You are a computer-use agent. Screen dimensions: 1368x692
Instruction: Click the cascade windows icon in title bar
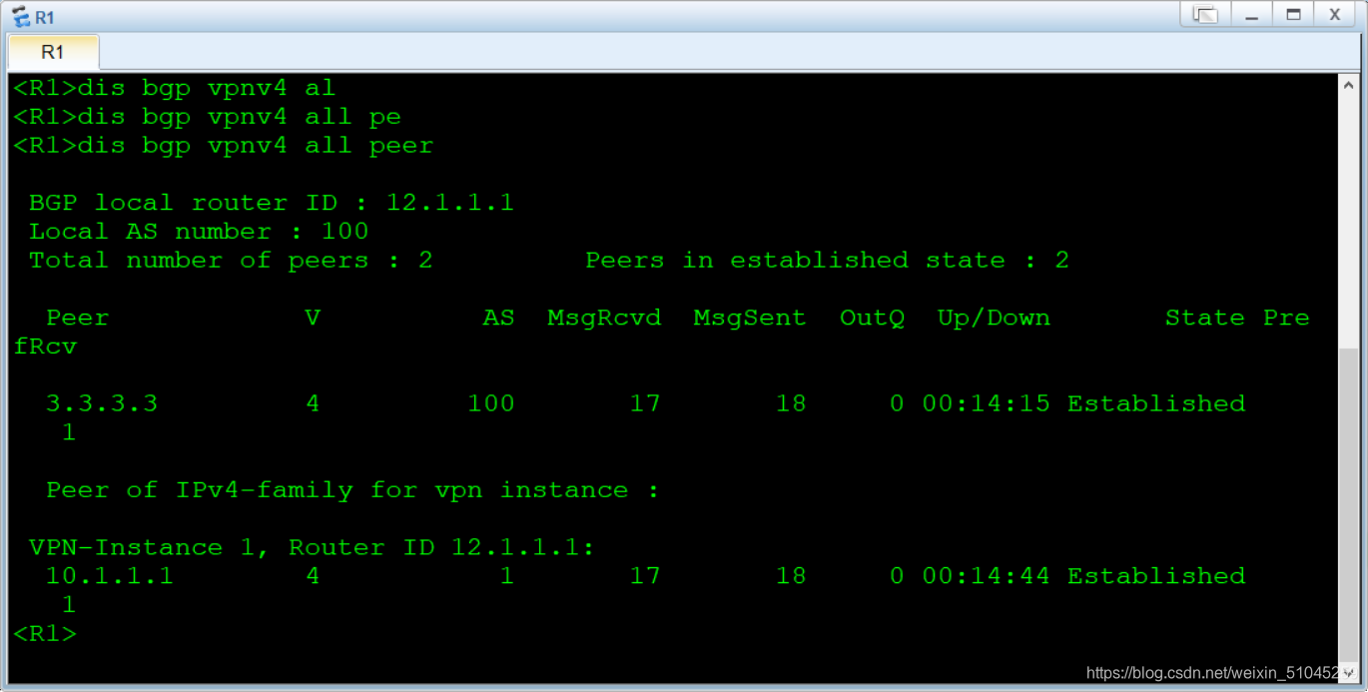1206,15
